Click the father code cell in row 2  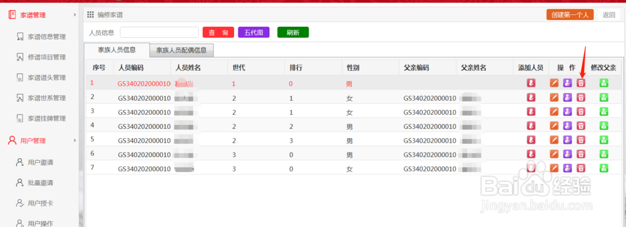[429, 98]
